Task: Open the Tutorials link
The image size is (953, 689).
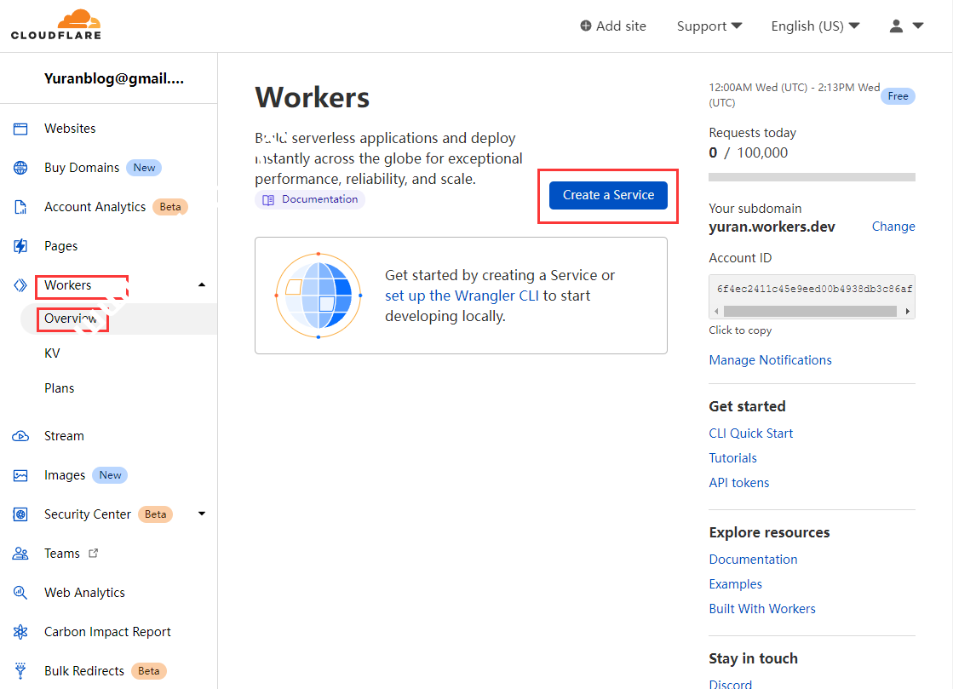Action: 732,458
